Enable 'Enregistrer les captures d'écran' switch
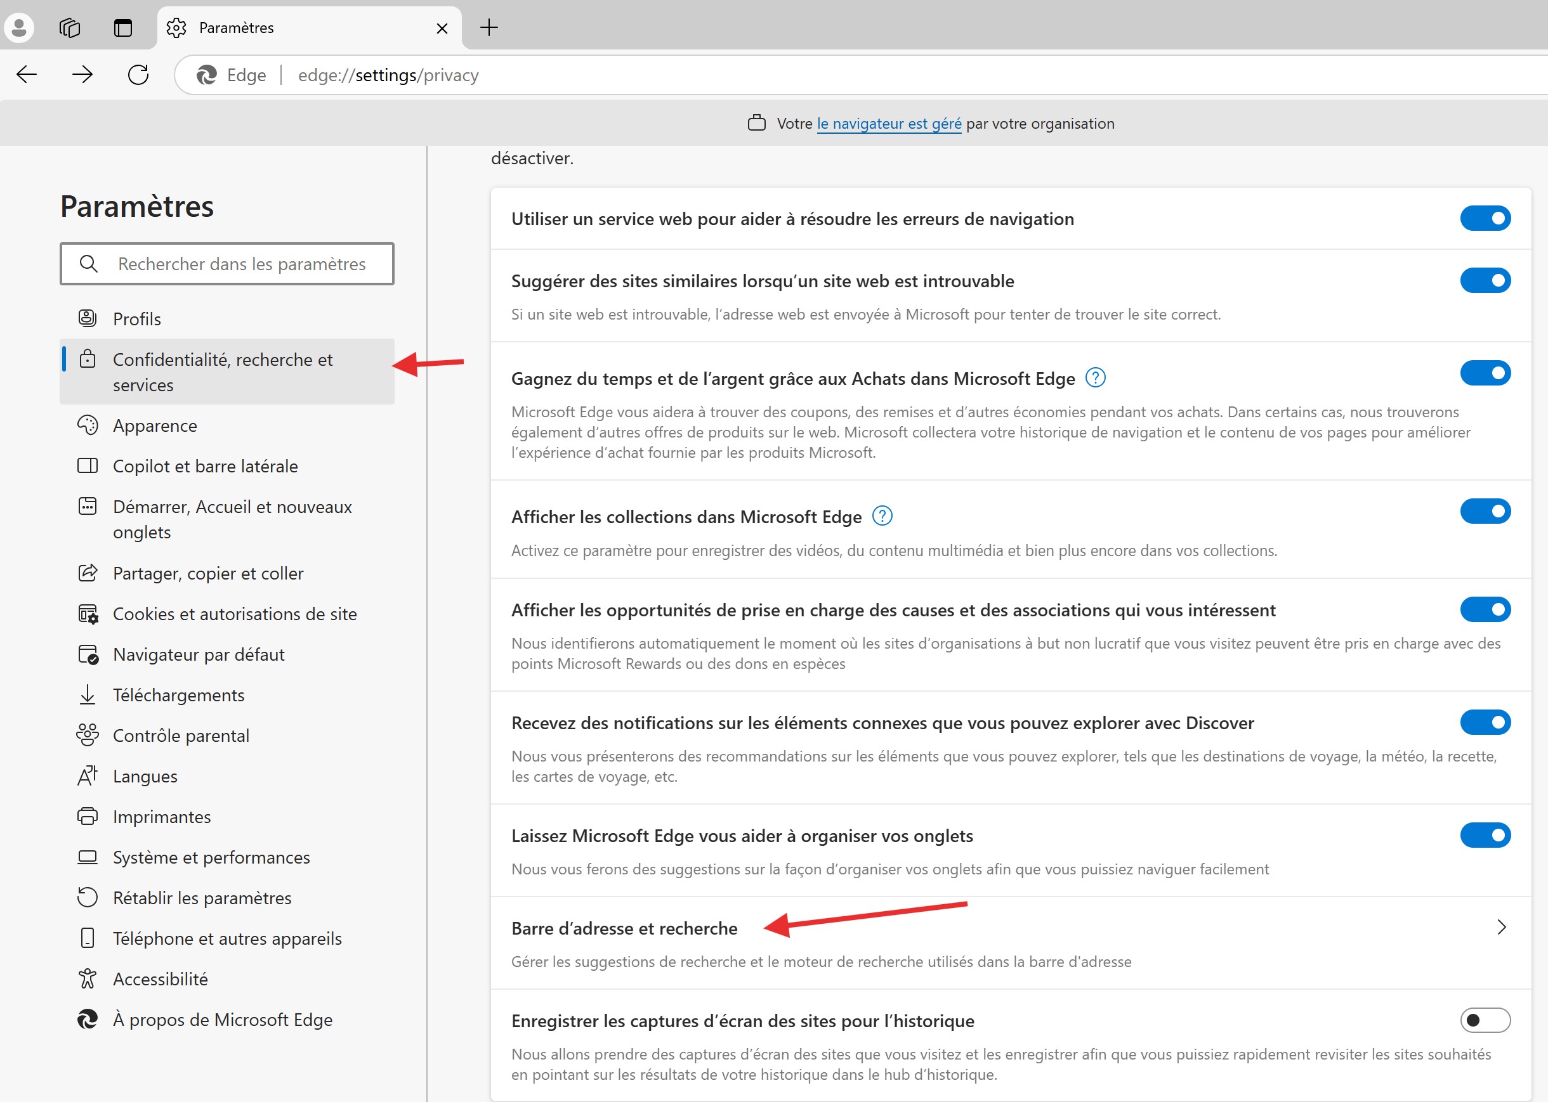This screenshot has width=1548, height=1102. point(1486,1020)
